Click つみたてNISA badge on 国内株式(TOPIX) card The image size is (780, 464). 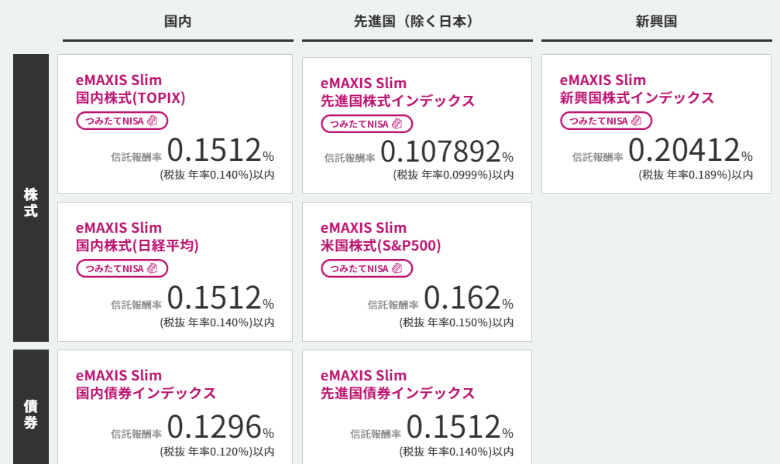122,121
